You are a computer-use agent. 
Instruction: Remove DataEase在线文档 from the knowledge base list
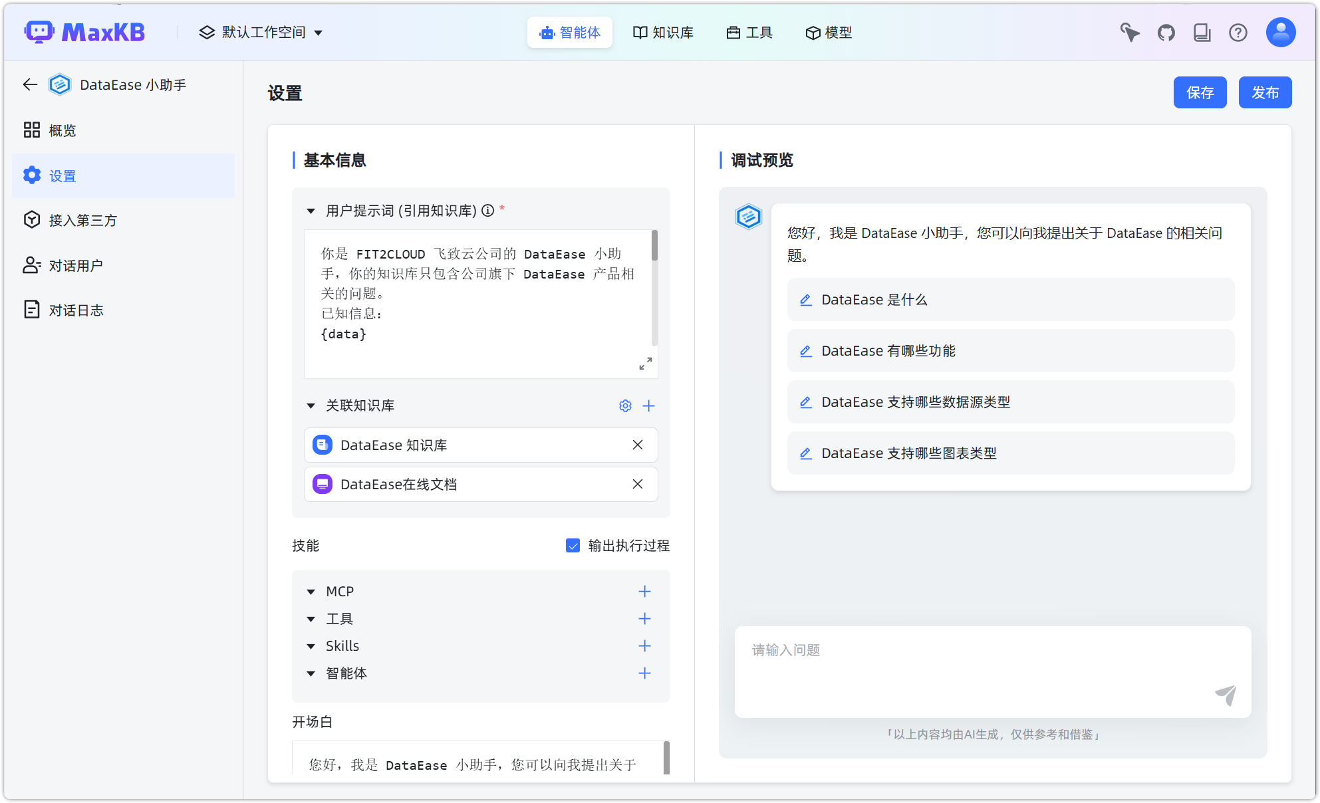pos(638,484)
